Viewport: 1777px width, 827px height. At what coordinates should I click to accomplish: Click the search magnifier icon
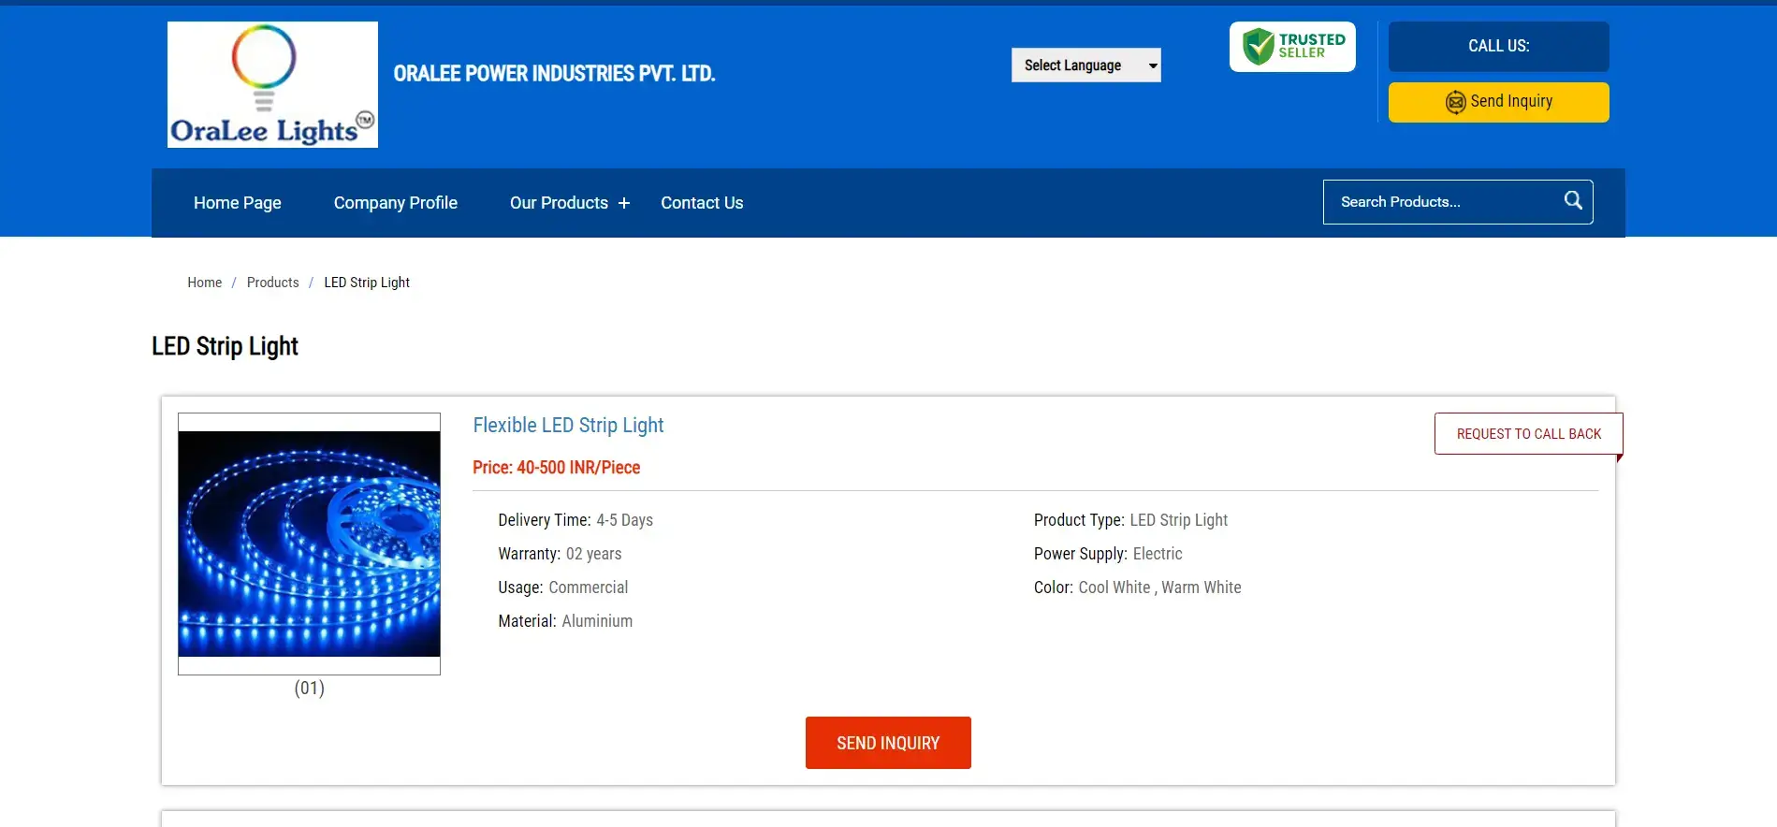[1573, 201]
